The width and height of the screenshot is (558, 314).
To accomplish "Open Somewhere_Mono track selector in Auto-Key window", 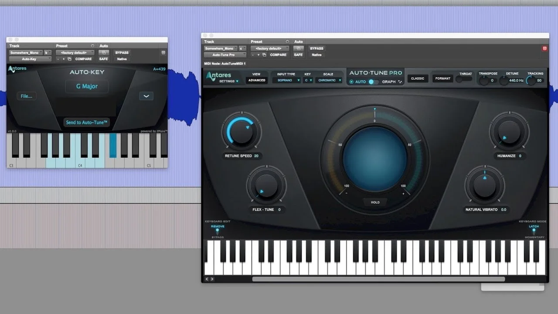I will click(x=26, y=53).
